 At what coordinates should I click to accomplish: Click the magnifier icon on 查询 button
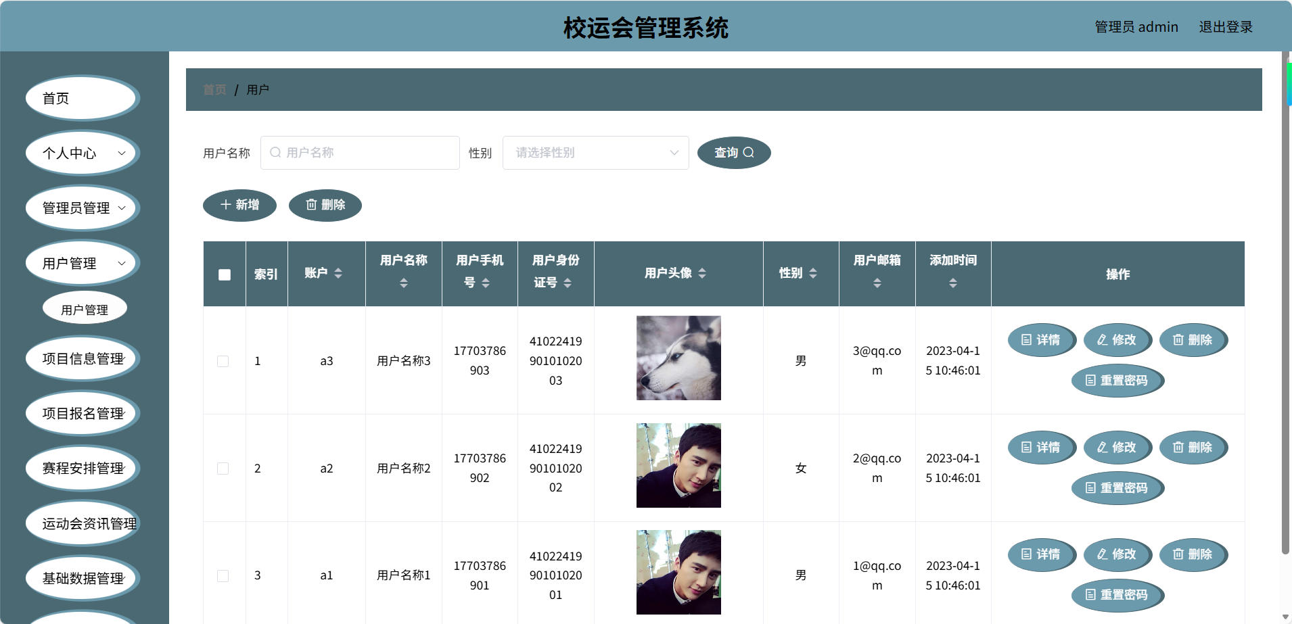click(x=748, y=153)
